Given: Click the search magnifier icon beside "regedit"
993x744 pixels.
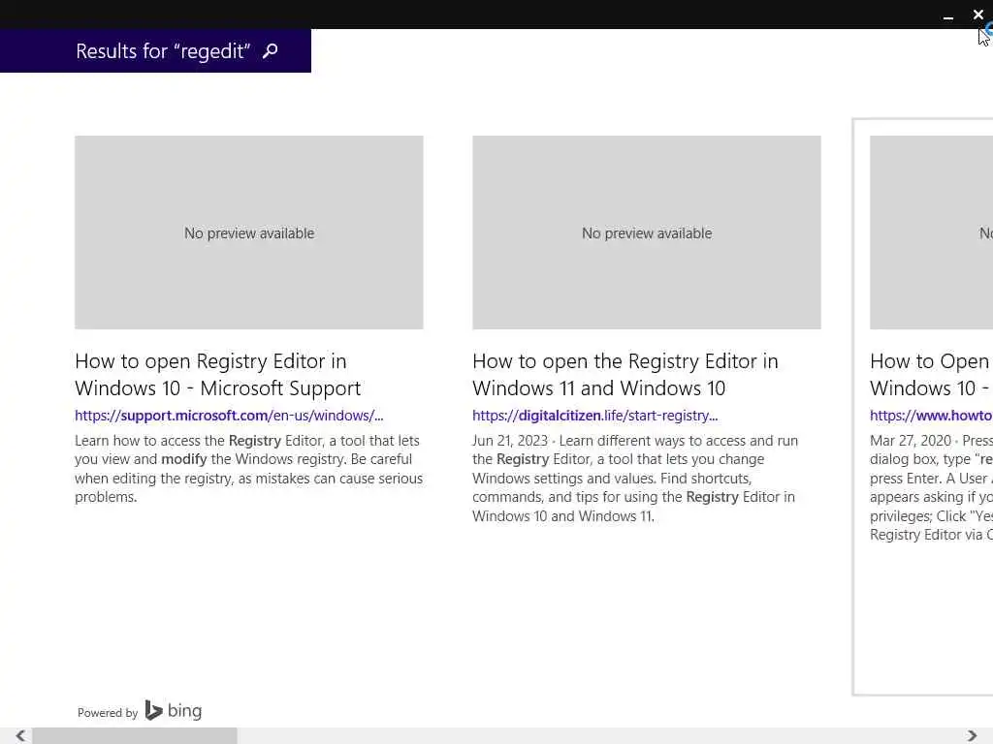Looking at the screenshot, I should point(271,50).
